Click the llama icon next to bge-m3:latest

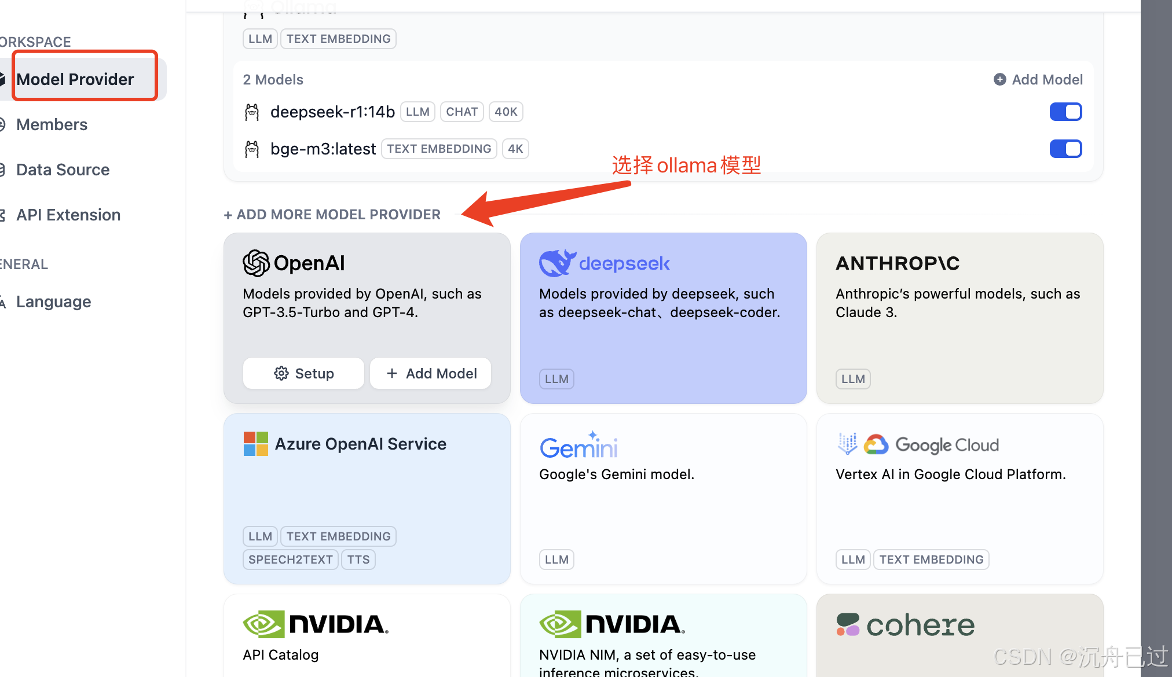252,149
